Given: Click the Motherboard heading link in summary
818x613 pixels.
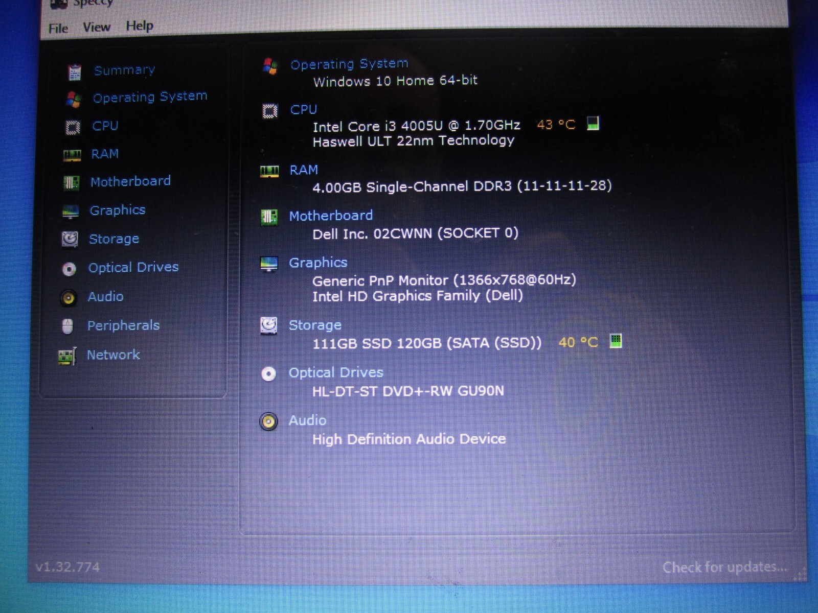Looking at the screenshot, I should (x=331, y=216).
